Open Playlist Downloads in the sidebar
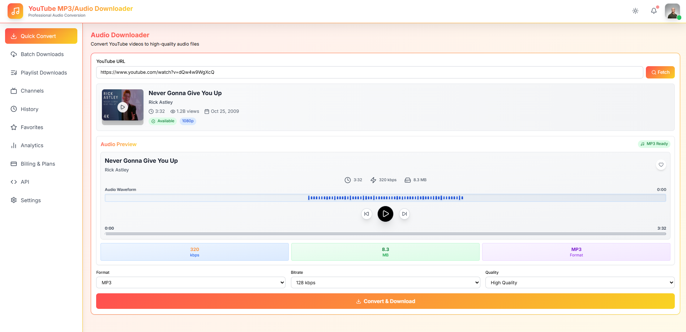Screen dimensions: 686x332 click(43, 73)
